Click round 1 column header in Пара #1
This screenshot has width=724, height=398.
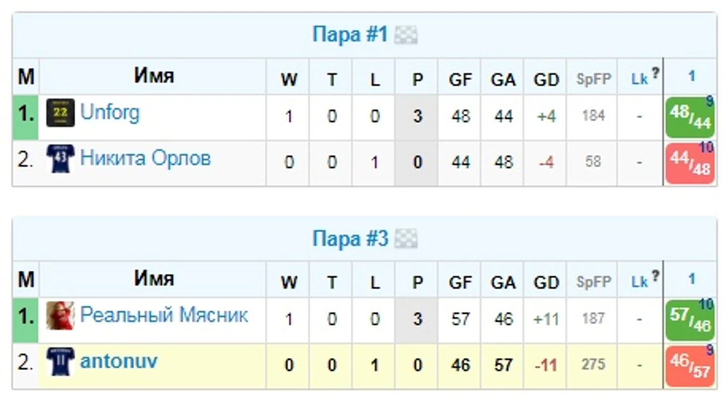(691, 77)
